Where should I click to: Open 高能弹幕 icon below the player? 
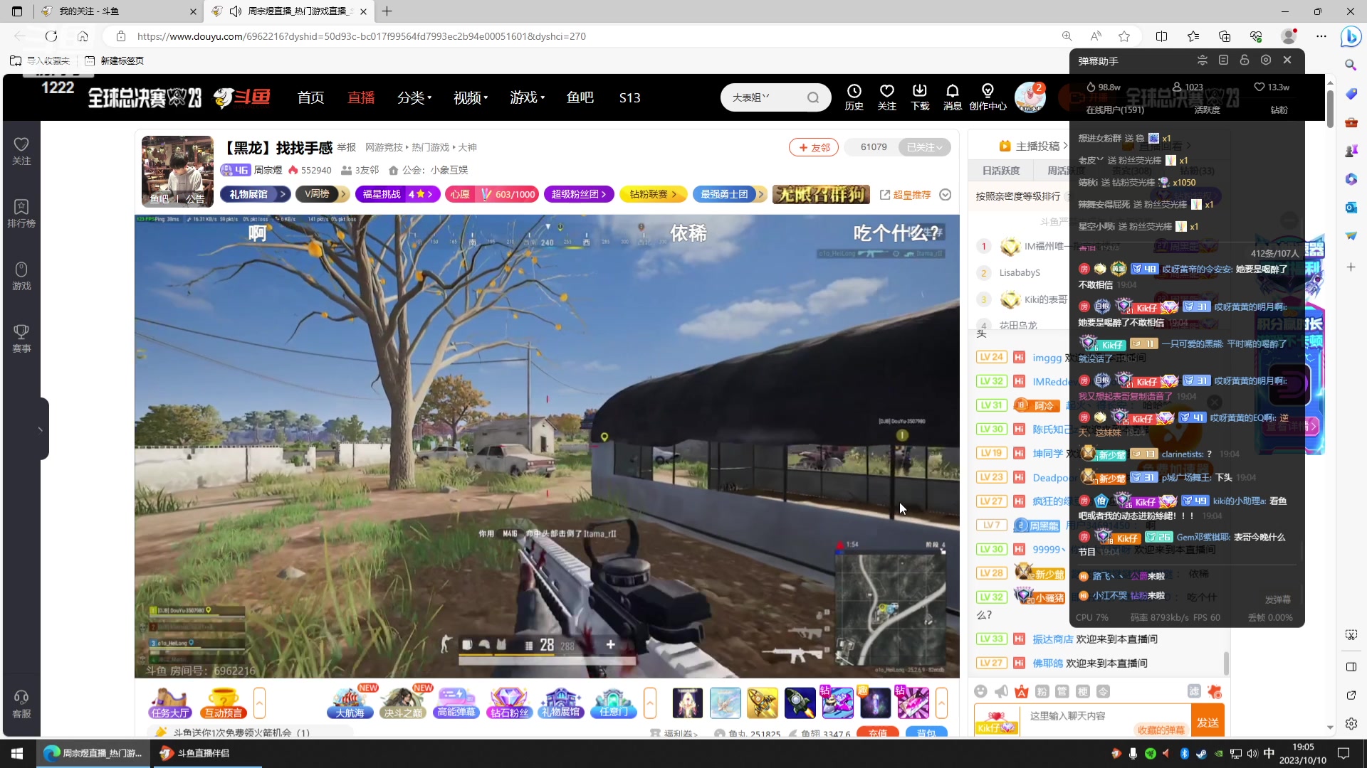(x=456, y=703)
